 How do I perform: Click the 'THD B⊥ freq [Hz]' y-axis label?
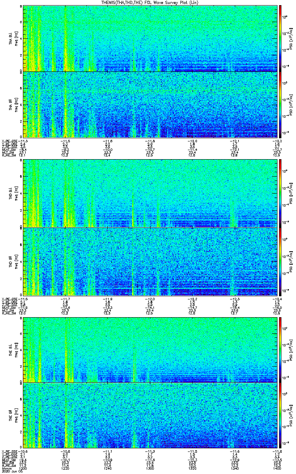pos(13,193)
